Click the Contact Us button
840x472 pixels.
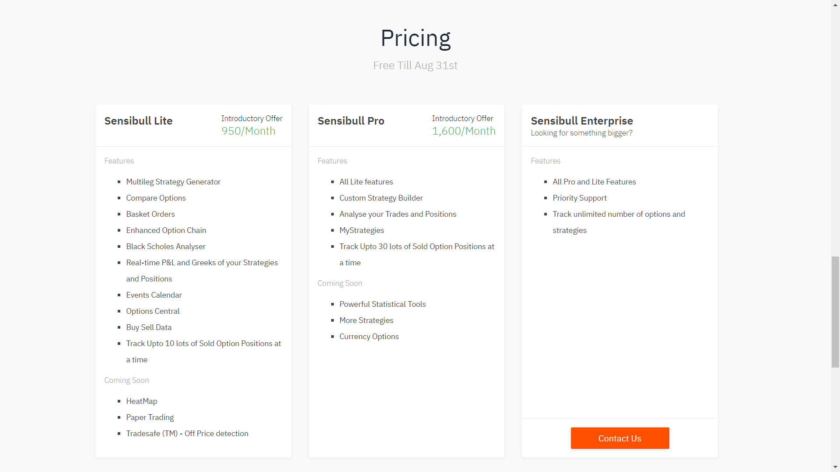[619, 438]
